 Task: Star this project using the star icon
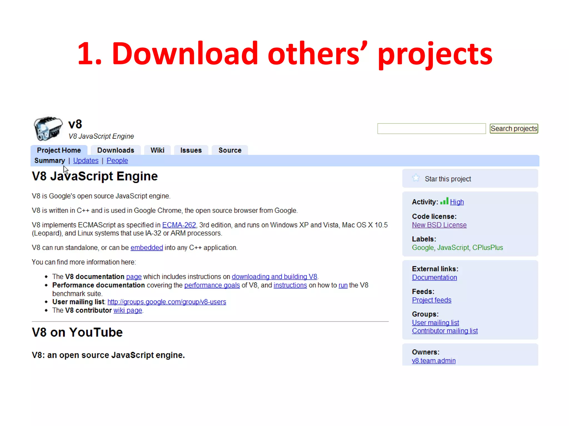[x=416, y=178]
